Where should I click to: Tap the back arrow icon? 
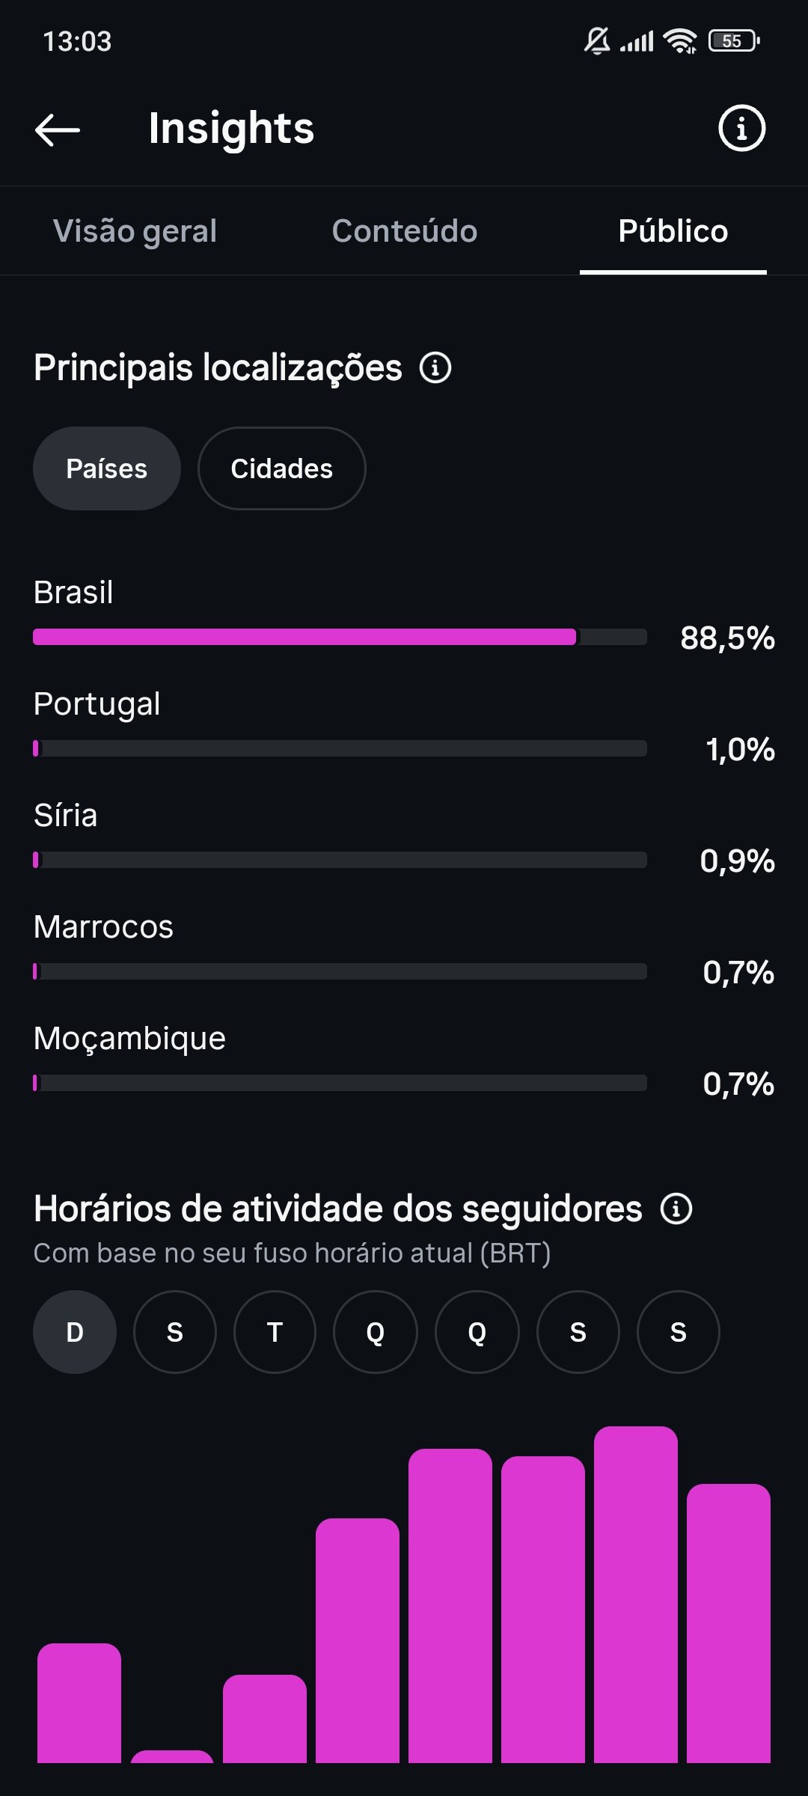[x=58, y=129]
